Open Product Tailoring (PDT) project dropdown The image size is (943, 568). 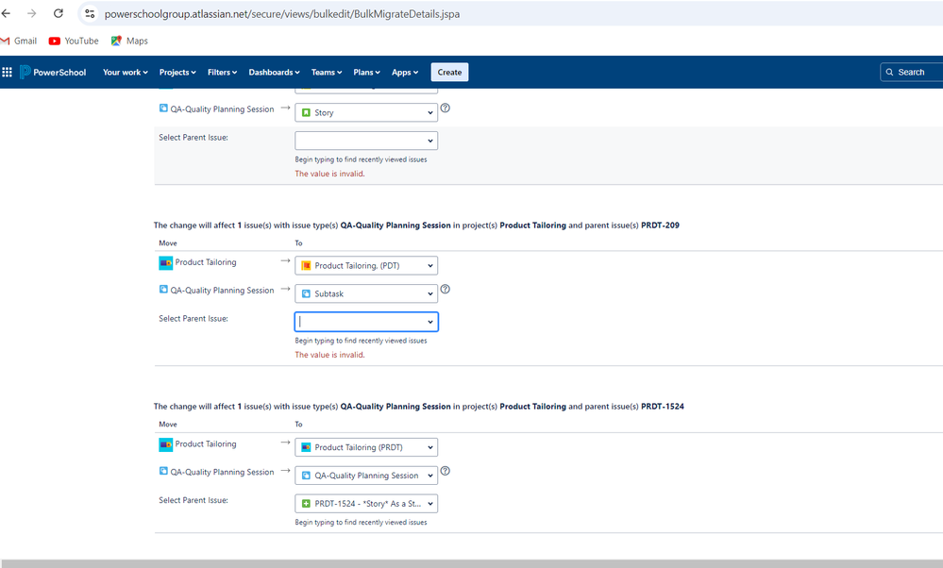point(366,266)
